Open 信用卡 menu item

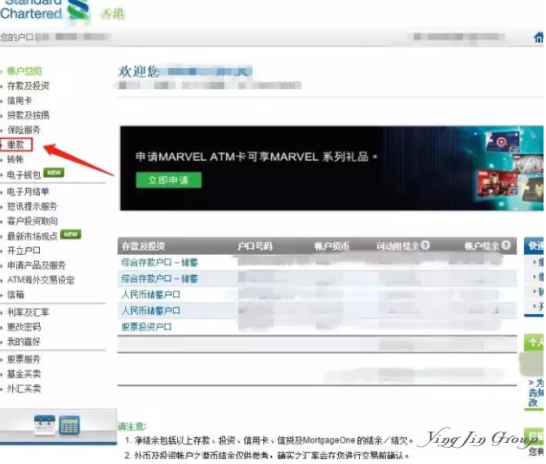tap(19, 101)
